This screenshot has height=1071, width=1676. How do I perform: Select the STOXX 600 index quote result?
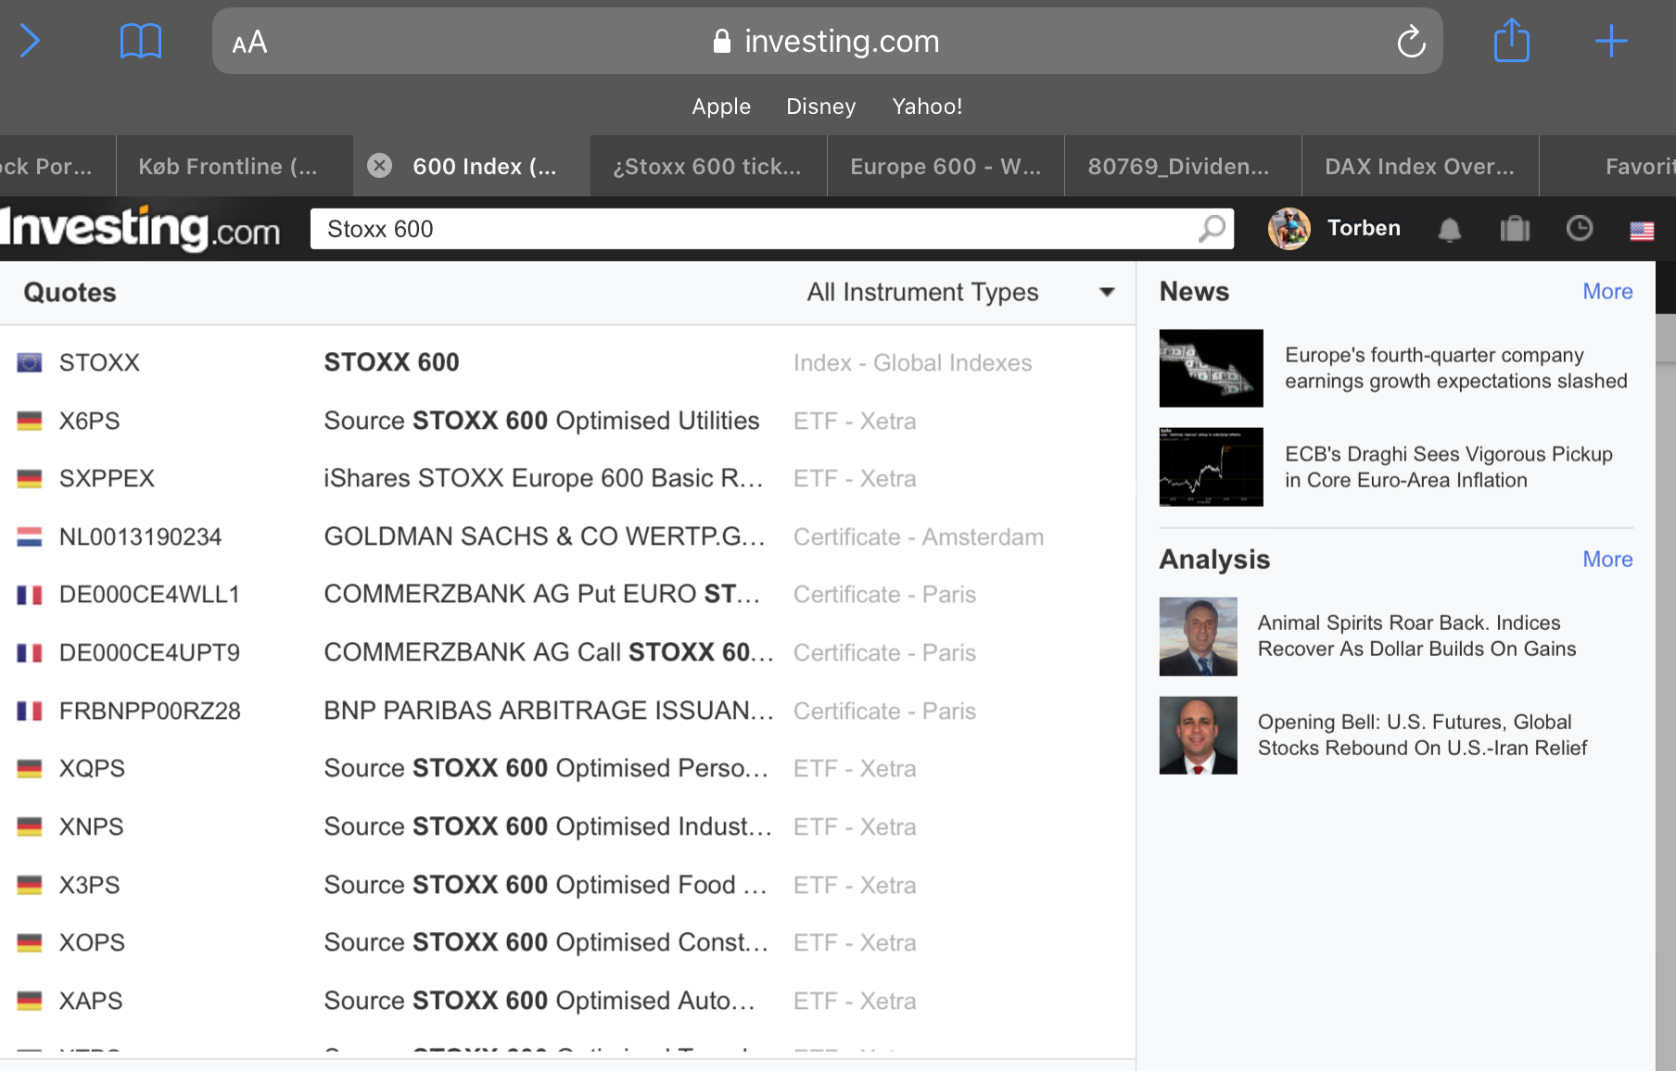pyautogui.click(x=567, y=362)
